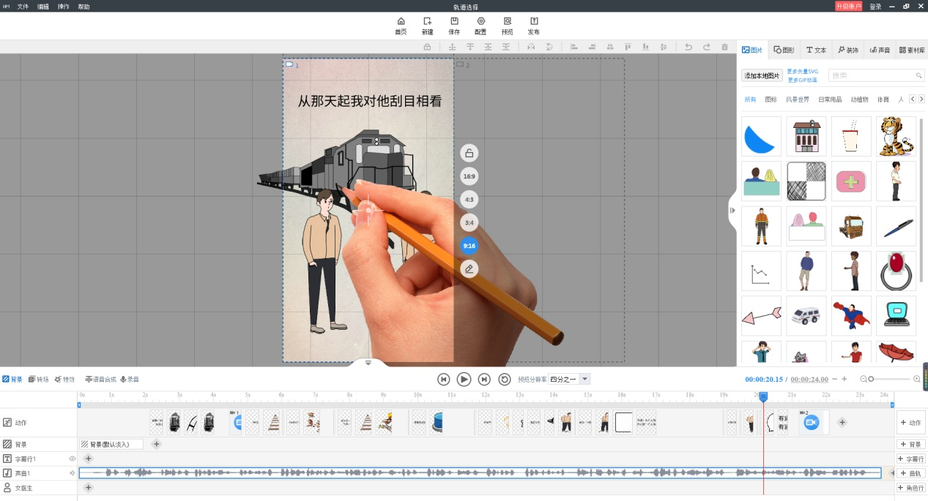Click the canvas edit pencil icon
The height and width of the screenshot is (501, 928).
tap(469, 269)
